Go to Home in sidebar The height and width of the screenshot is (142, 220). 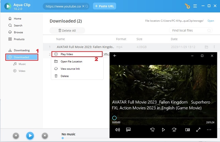(x=15, y=18)
